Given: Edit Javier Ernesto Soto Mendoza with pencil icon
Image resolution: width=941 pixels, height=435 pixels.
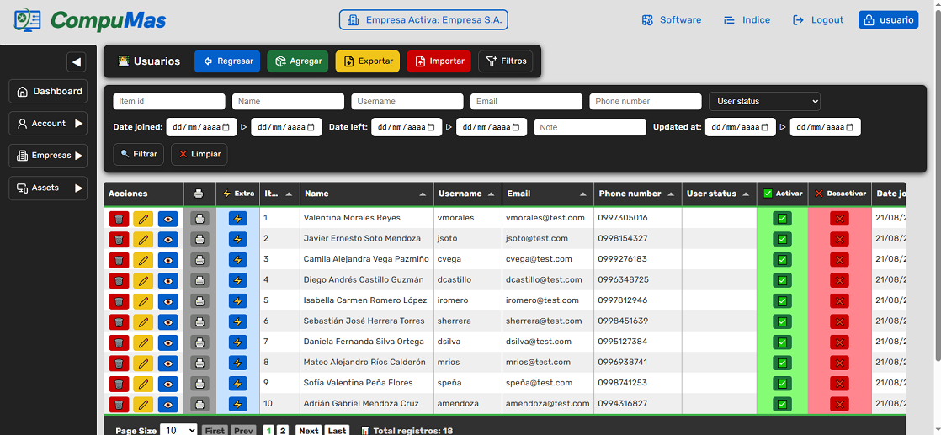Looking at the screenshot, I should pos(143,239).
